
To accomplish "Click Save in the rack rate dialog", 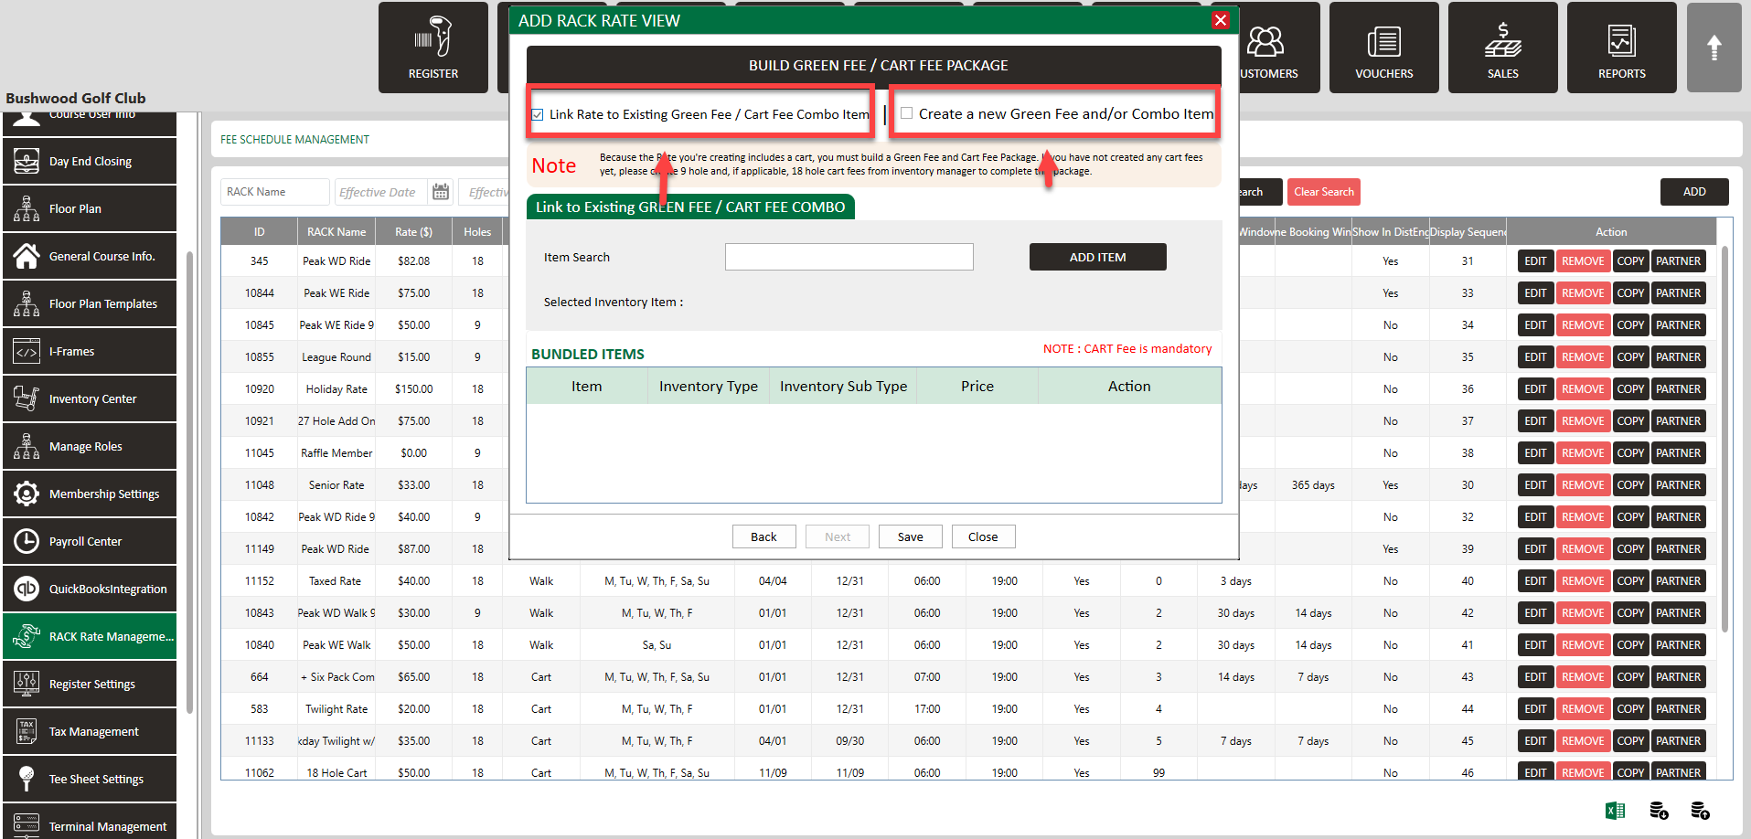I will pos(910,536).
